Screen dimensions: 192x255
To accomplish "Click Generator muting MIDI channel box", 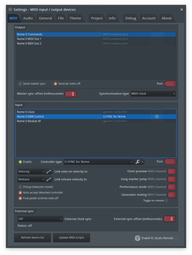I will click(x=172, y=195).
